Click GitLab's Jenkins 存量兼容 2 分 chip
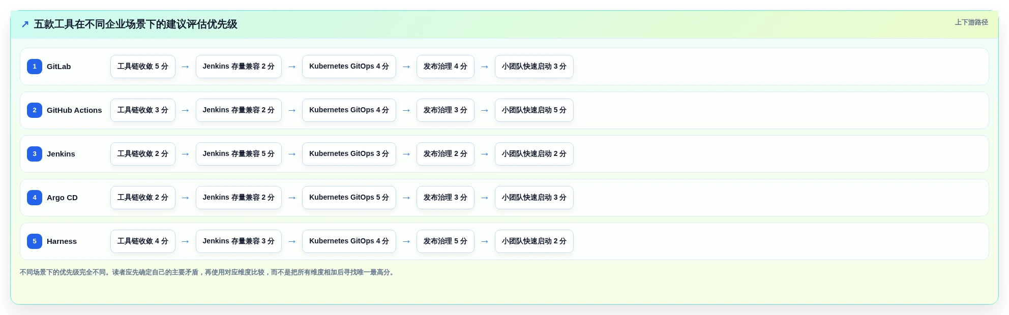1009x315 pixels. click(x=239, y=67)
